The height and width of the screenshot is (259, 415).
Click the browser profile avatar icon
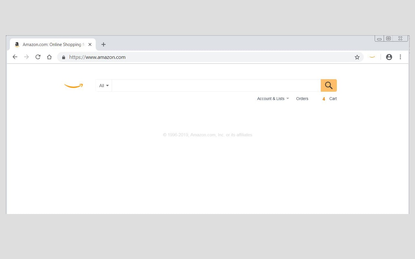click(389, 57)
